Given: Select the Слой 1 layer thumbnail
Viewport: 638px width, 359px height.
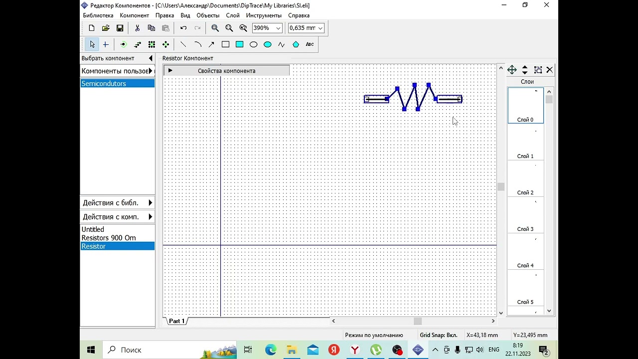Looking at the screenshot, I should tap(525, 142).
